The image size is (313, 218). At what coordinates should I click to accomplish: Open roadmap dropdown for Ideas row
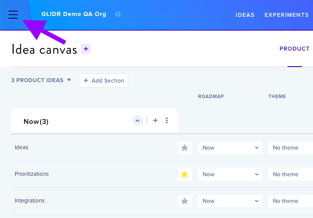click(230, 148)
